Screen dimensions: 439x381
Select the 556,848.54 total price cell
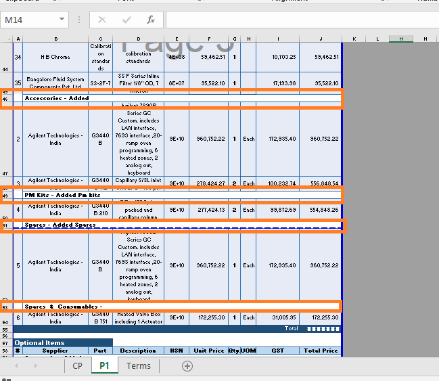(321, 183)
